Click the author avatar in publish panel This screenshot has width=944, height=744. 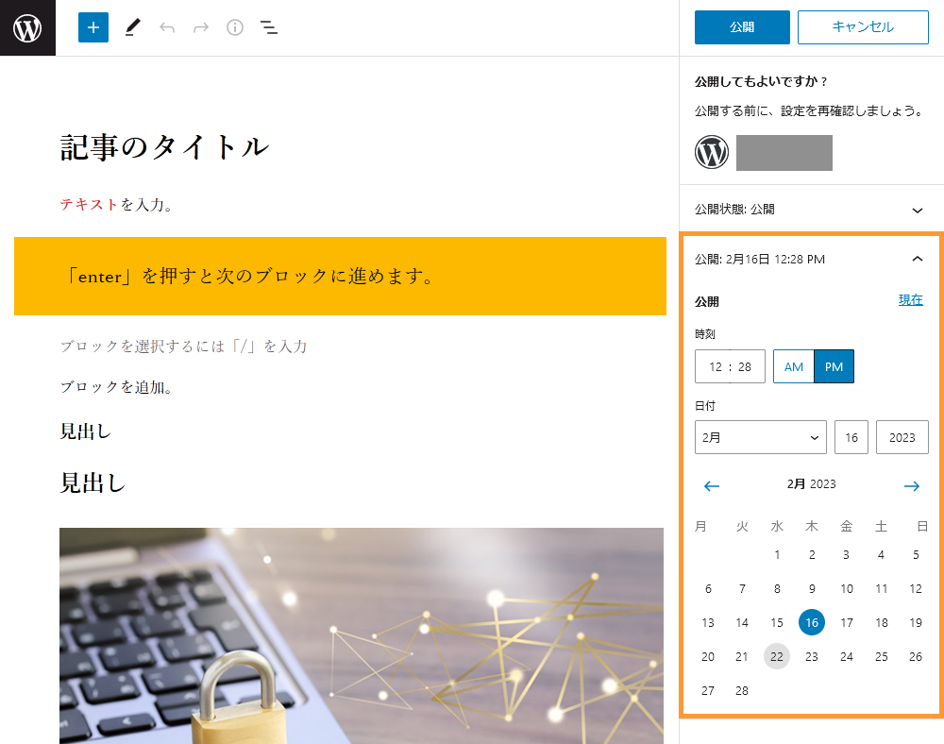pos(712,152)
